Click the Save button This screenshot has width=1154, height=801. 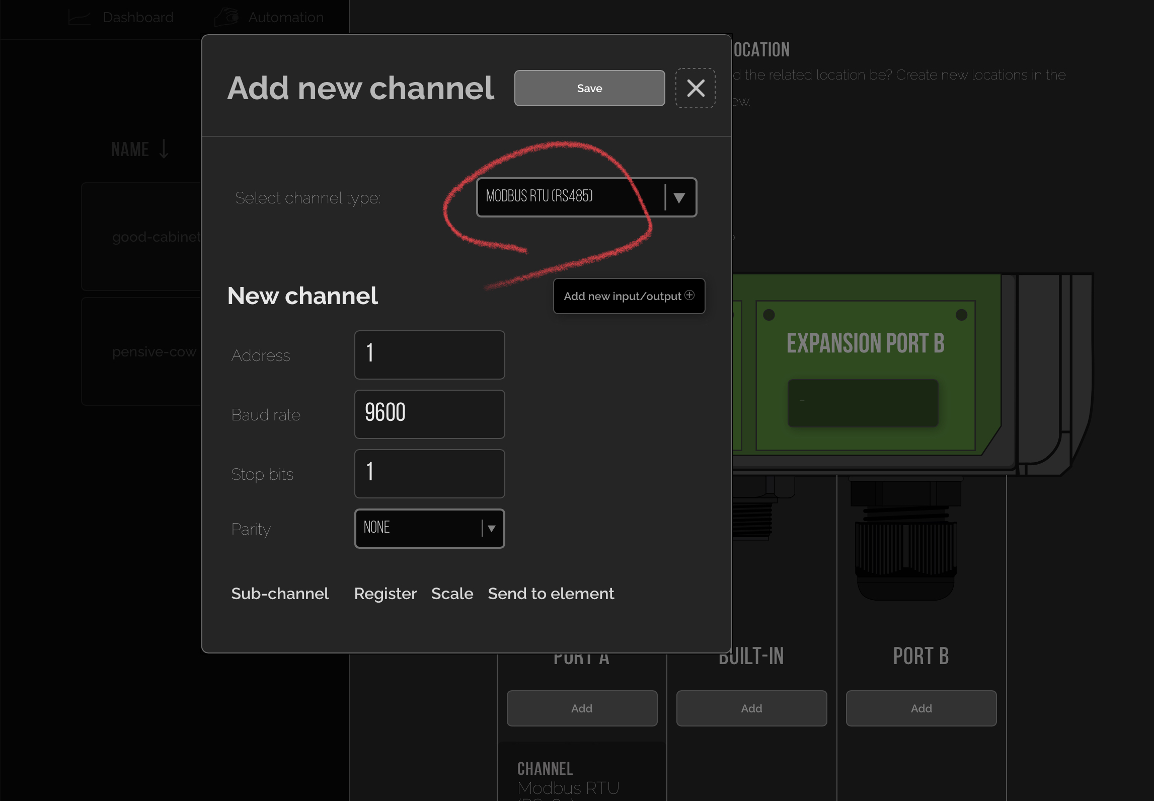589,88
